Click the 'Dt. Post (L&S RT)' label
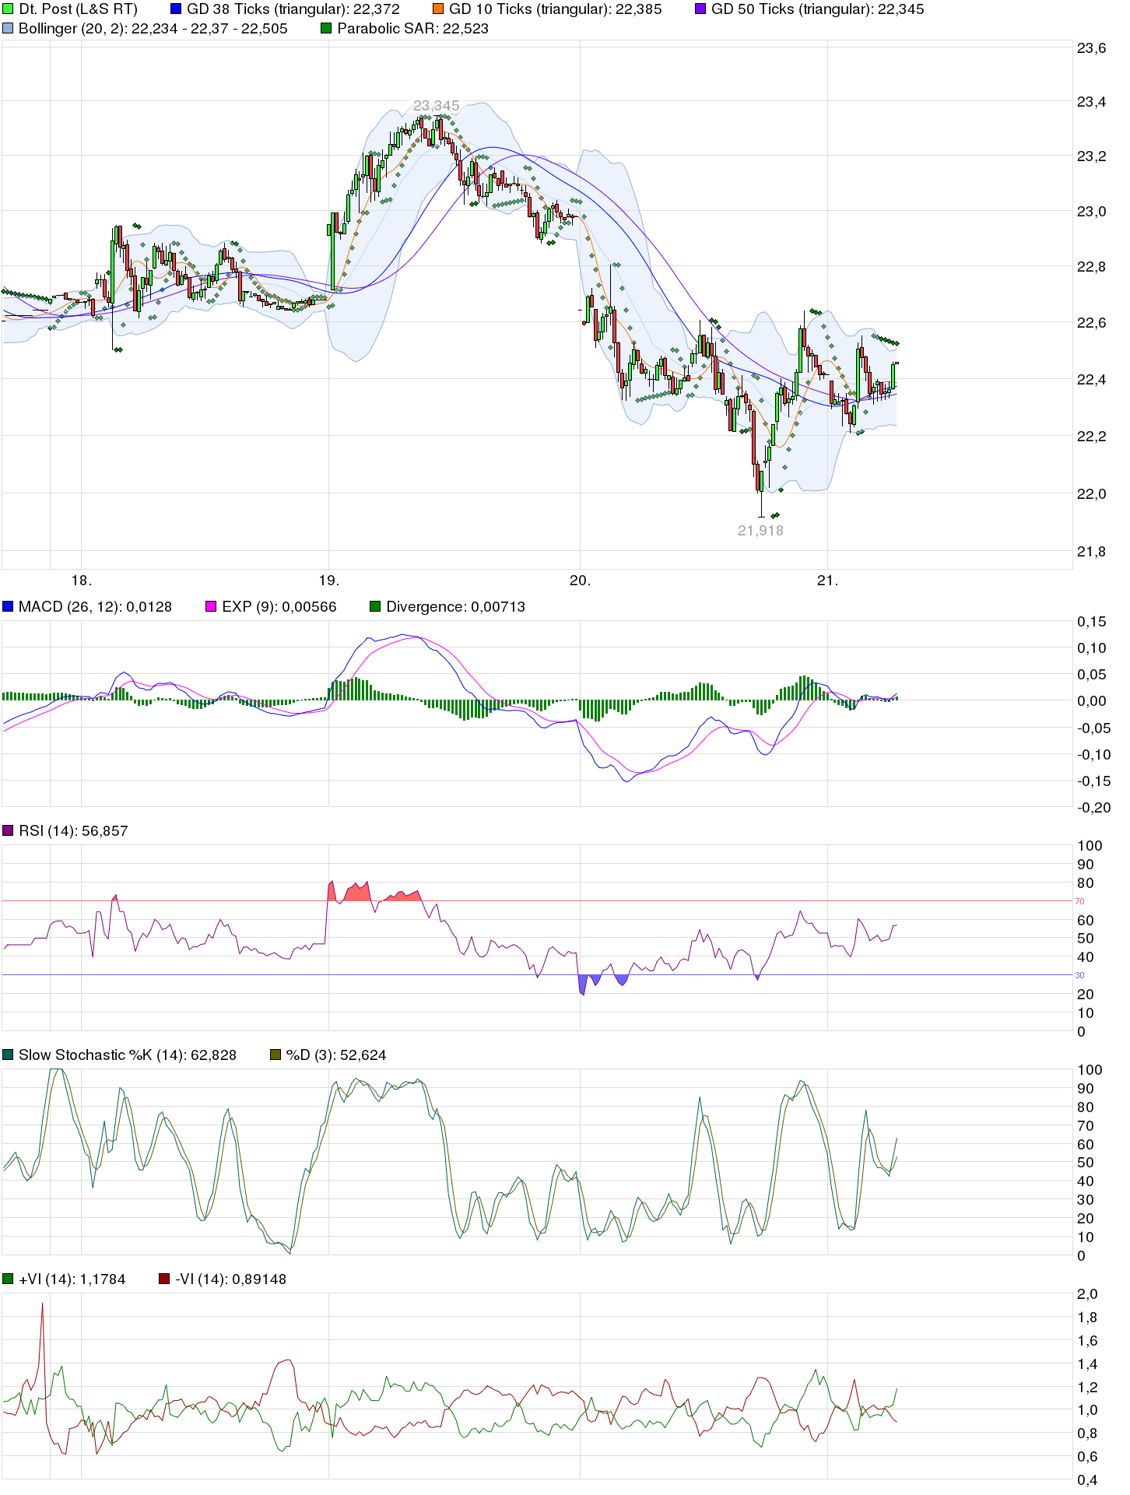 (78, 9)
